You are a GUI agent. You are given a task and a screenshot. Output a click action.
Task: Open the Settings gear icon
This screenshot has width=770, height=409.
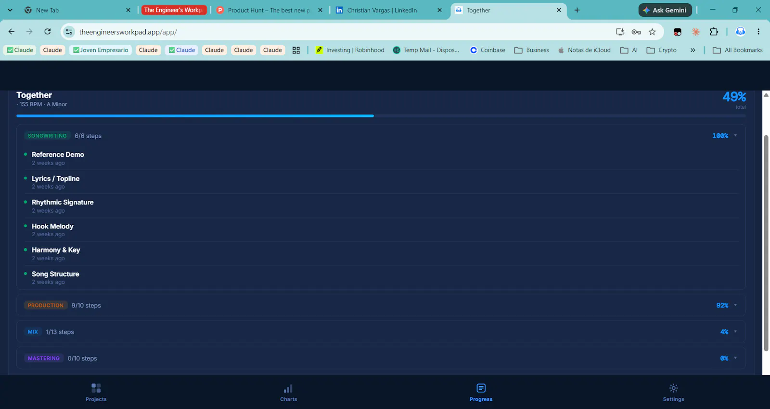click(673, 388)
